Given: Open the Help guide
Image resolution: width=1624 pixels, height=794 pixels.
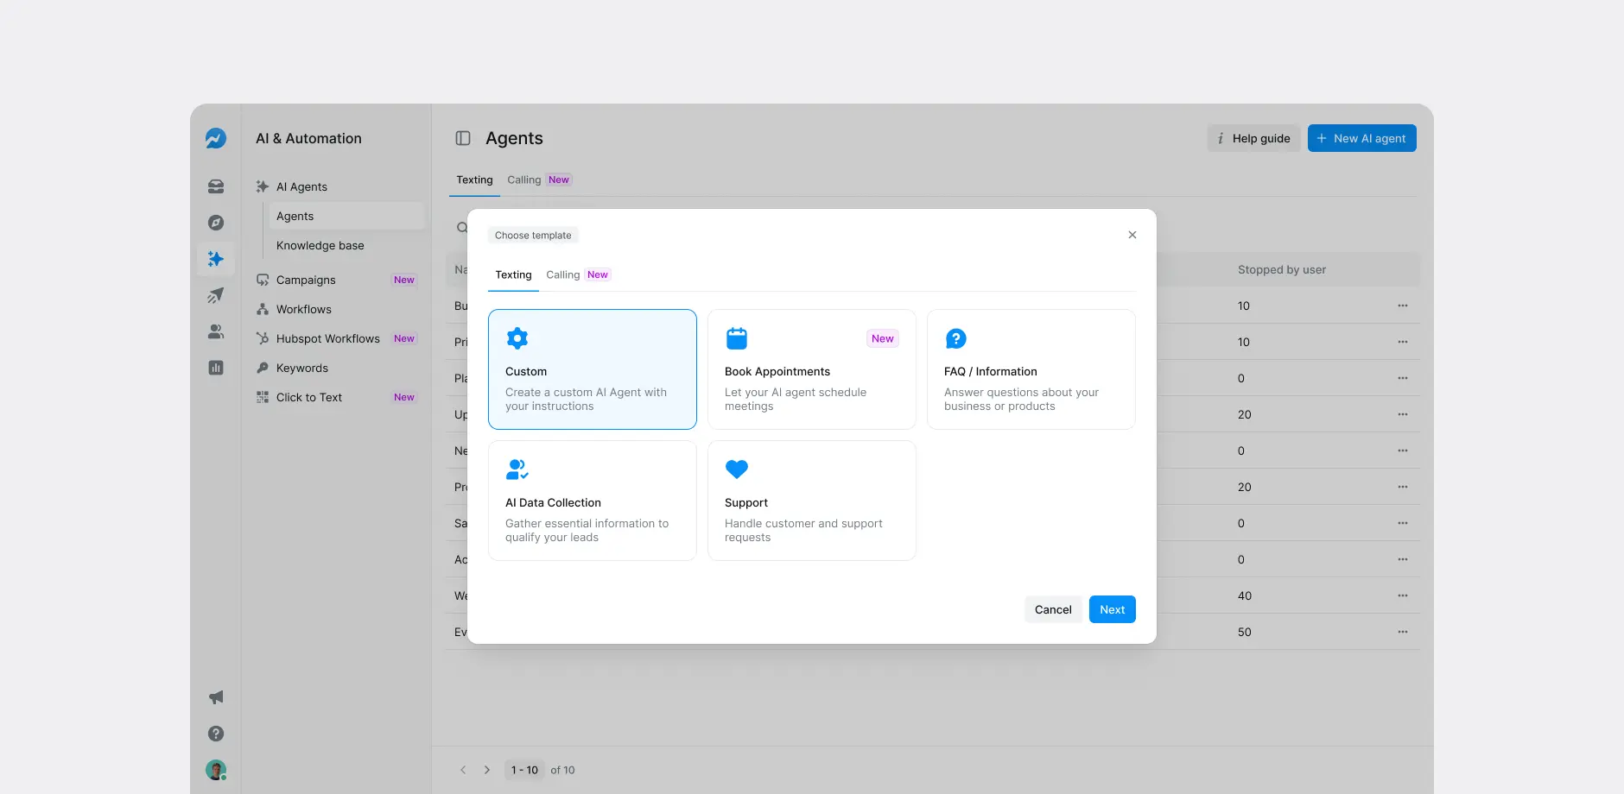Looking at the screenshot, I should (1253, 138).
